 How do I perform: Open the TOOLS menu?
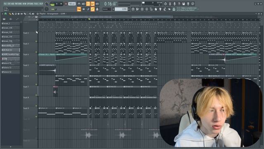tap(36, 4)
